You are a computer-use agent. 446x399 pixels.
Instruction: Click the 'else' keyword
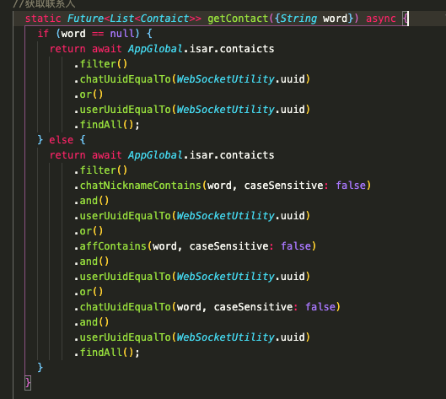pos(62,140)
